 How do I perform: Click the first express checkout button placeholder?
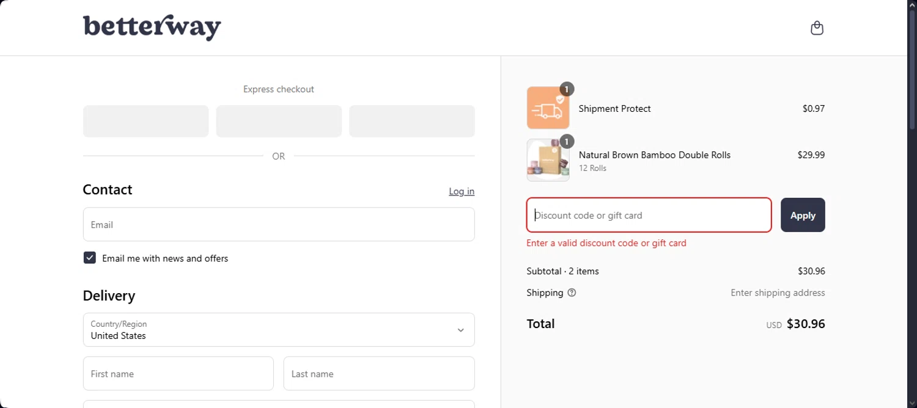(145, 121)
